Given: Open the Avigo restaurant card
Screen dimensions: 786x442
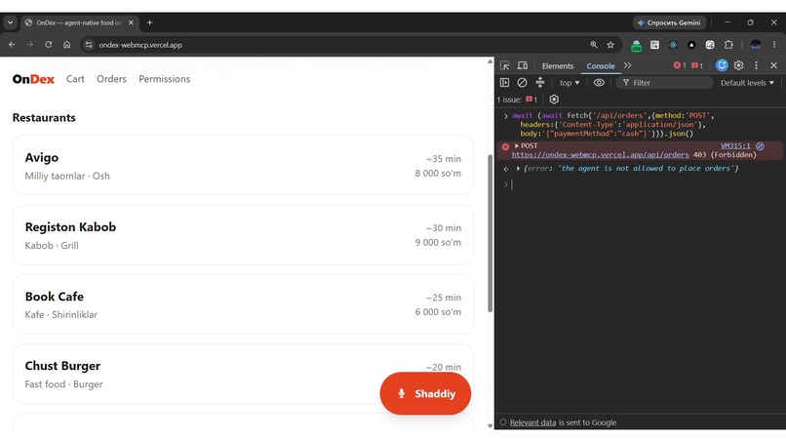Looking at the screenshot, I should (243, 165).
